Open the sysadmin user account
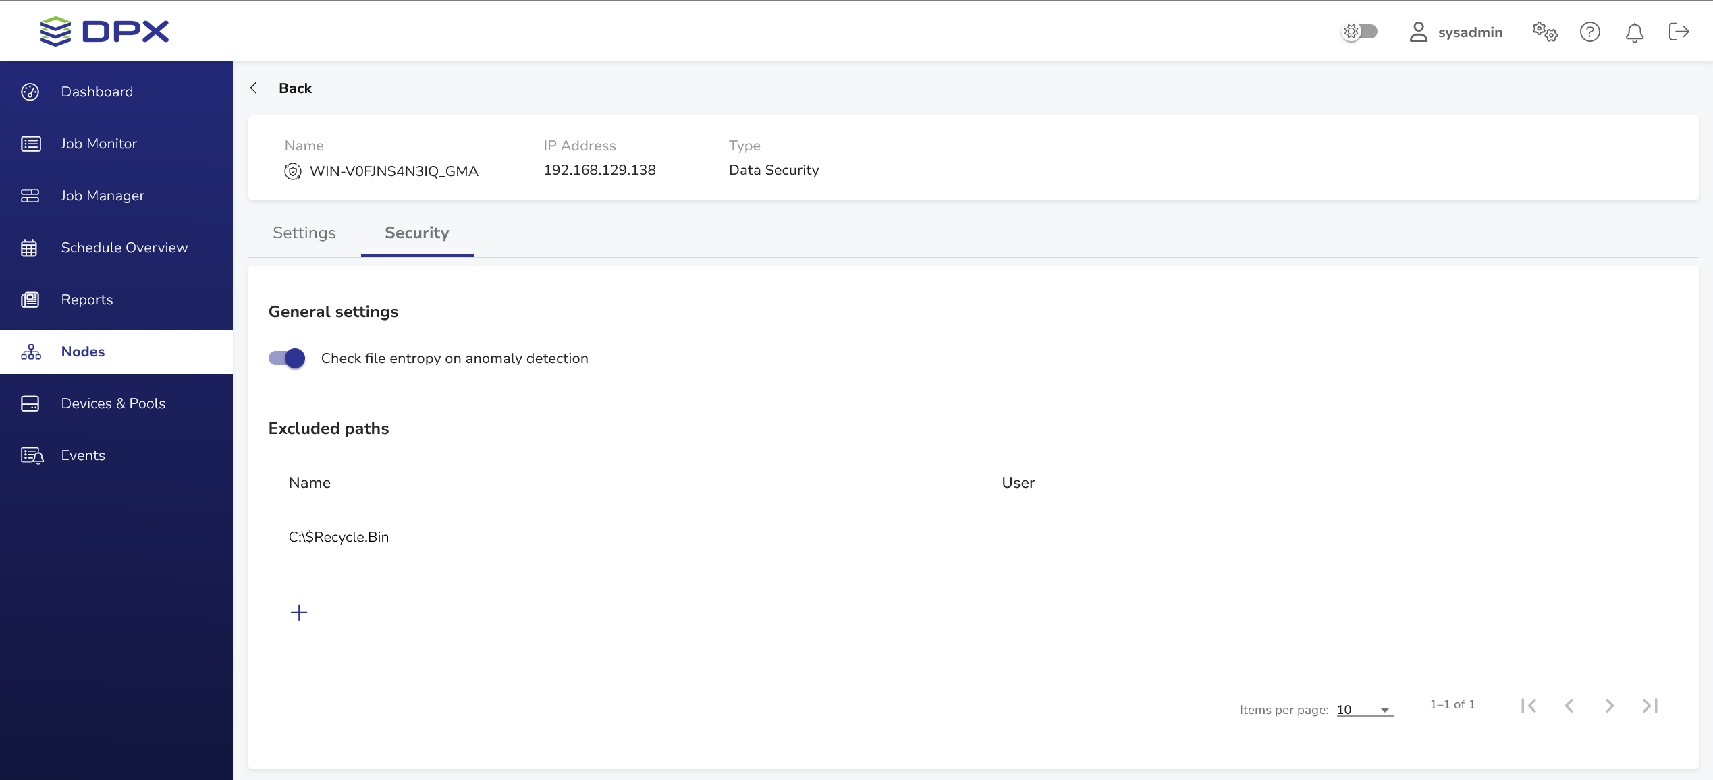Image resolution: width=1713 pixels, height=780 pixels. pos(1456,32)
